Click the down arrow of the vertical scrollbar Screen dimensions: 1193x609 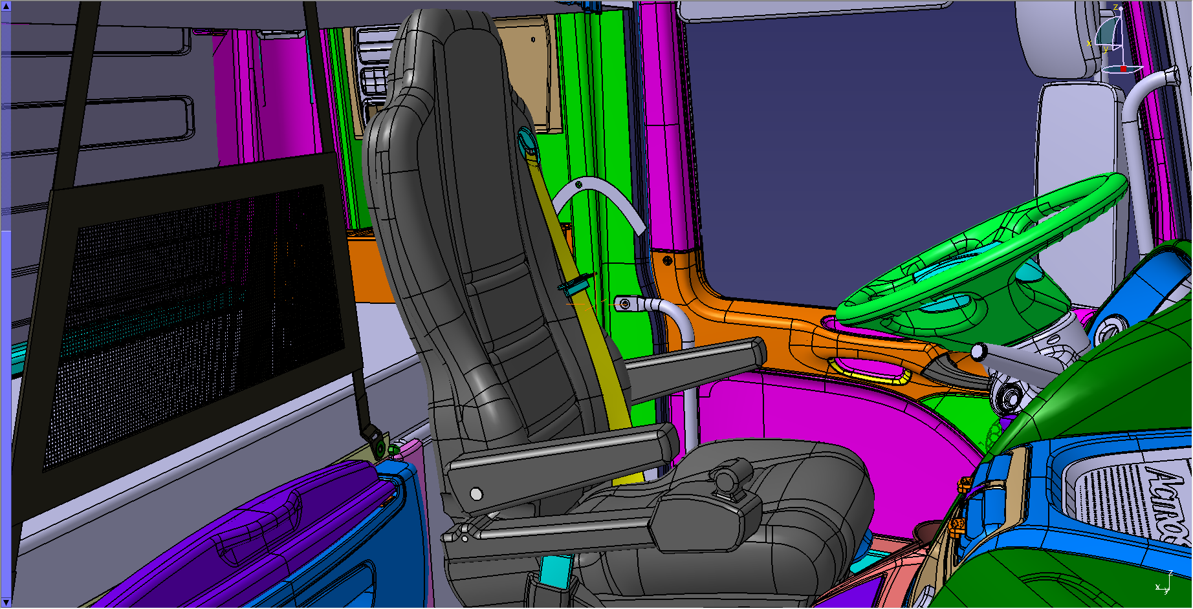6,603
